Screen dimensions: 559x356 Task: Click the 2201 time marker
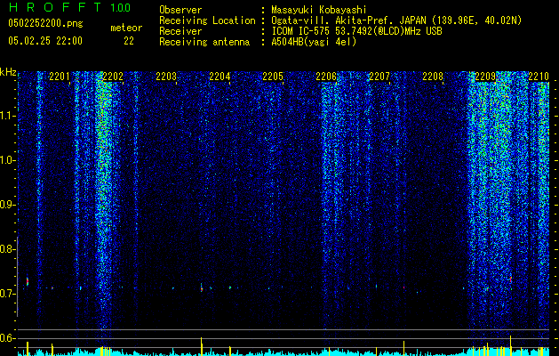coord(60,77)
